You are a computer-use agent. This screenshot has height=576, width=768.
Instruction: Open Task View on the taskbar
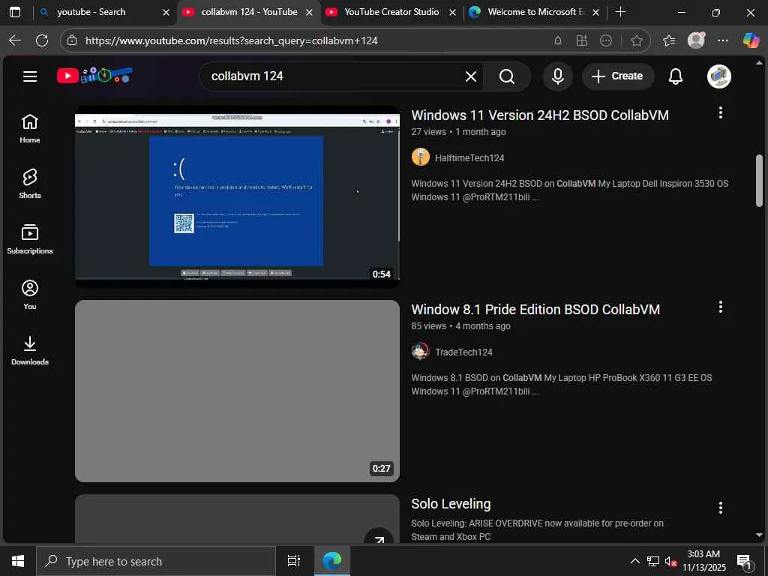click(293, 561)
